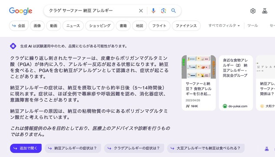The width and height of the screenshot is (275, 157).
Task: Switch to the 画像 tab
Action: [x=37, y=26]
